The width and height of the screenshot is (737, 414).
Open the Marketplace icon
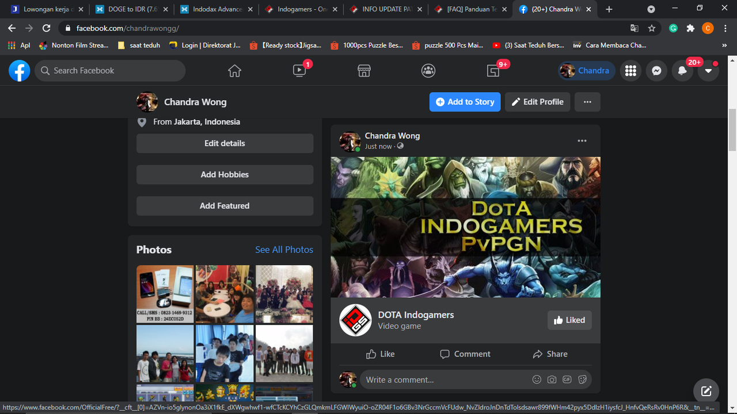364,71
